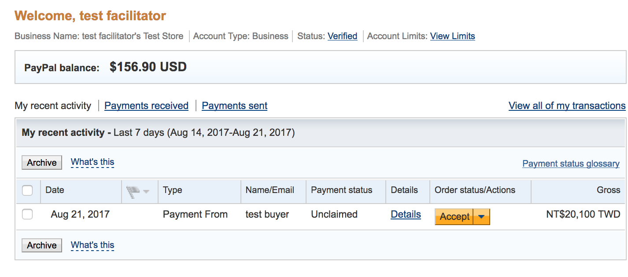Click the Verified status link
This screenshot has height=277, width=628.
[342, 36]
